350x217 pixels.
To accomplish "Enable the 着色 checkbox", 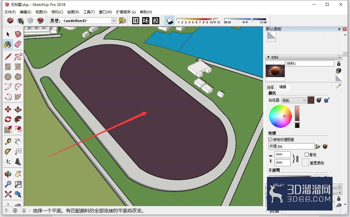I will (307, 154).
